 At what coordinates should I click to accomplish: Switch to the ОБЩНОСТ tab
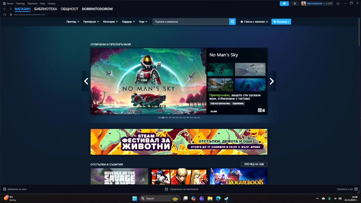tap(69, 9)
